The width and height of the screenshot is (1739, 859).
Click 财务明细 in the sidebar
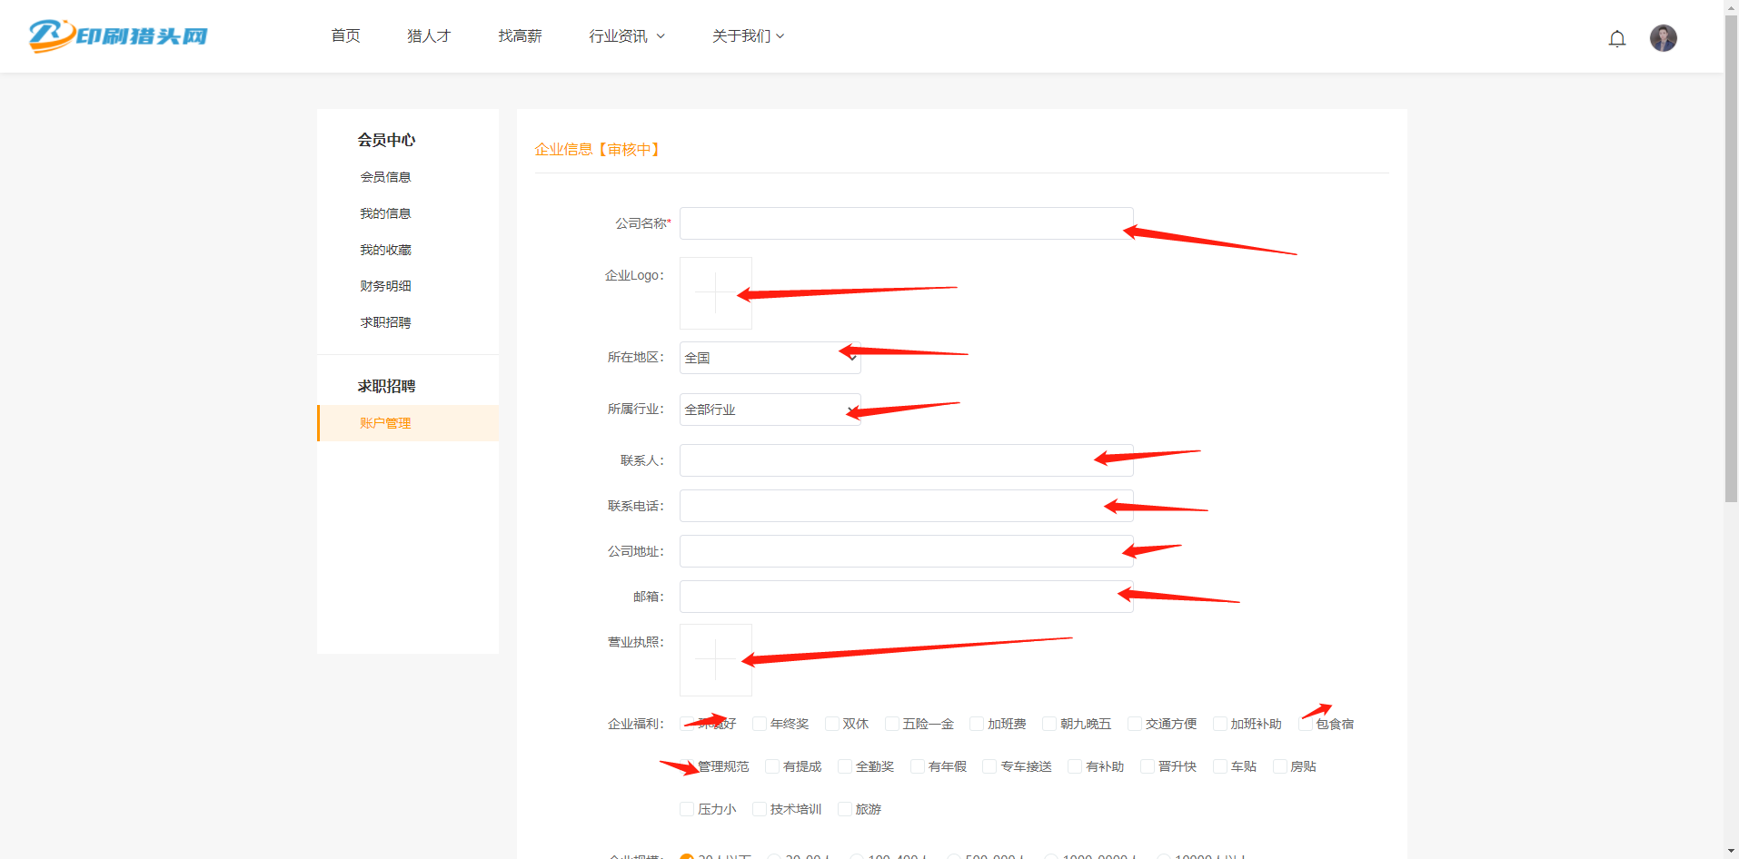click(x=384, y=285)
